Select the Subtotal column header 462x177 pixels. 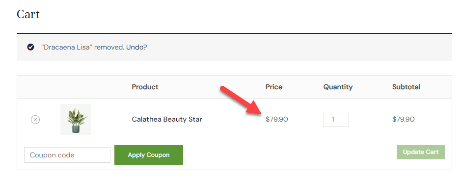click(x=406, y=87)
